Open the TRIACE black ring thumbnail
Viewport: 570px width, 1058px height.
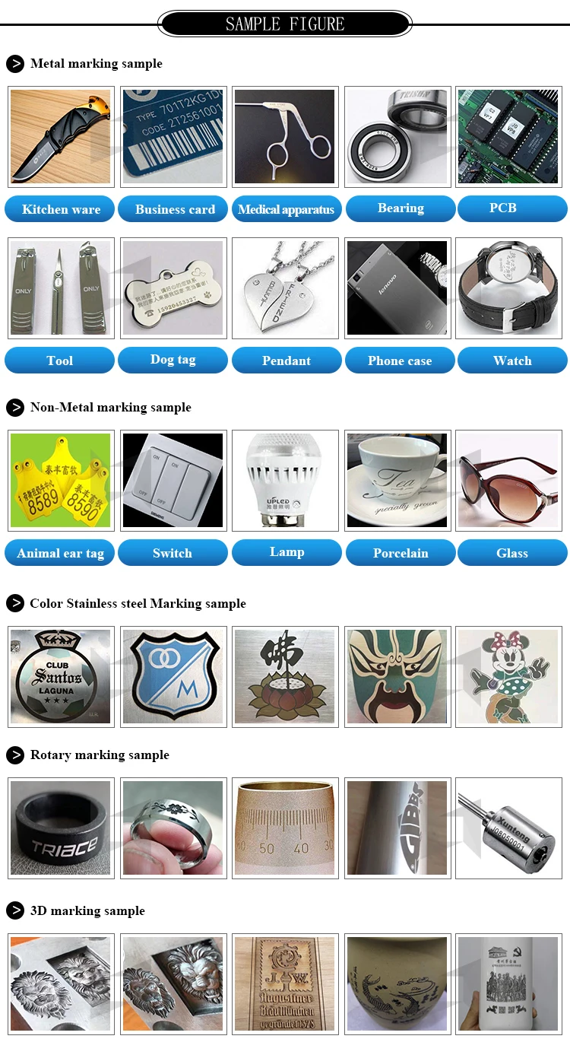click(x=61, y=828)
